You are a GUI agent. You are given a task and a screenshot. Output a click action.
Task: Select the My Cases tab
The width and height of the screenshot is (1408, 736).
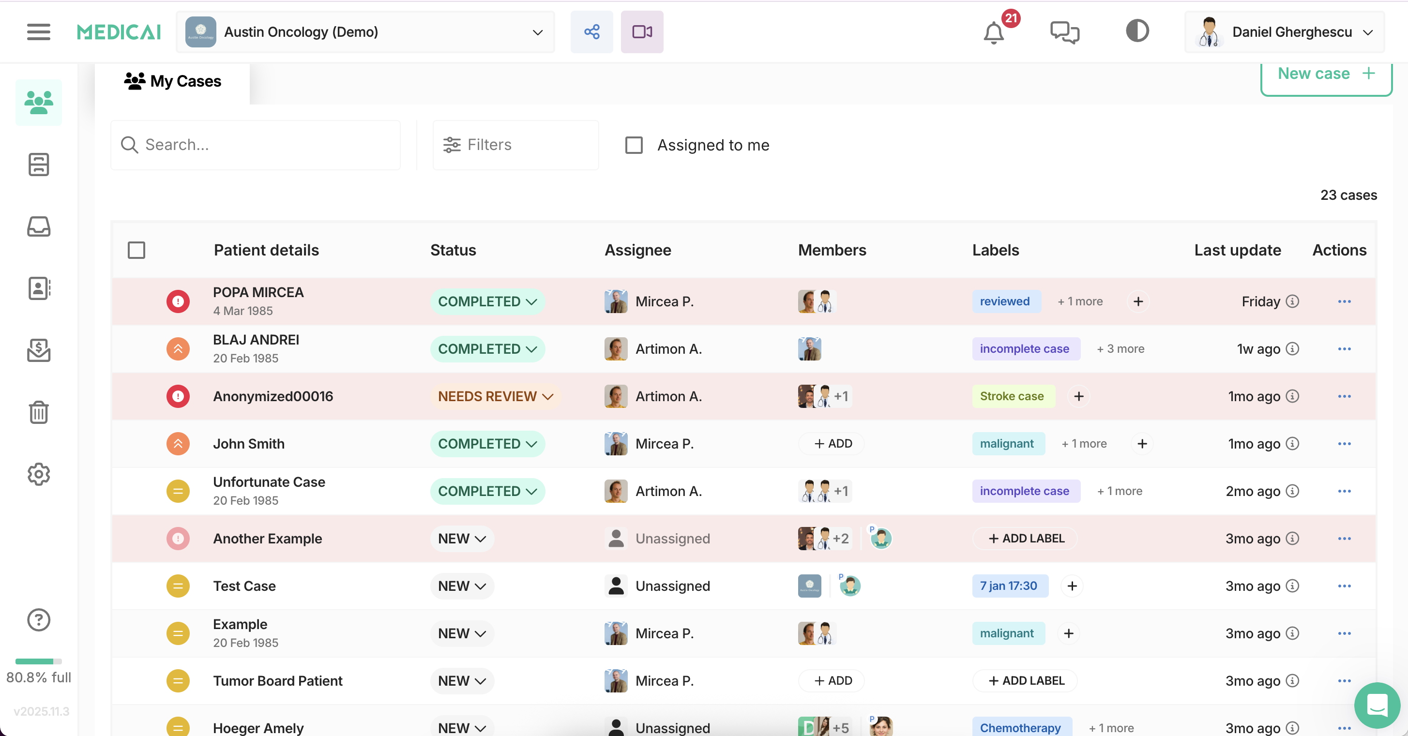tap(173, 81)
